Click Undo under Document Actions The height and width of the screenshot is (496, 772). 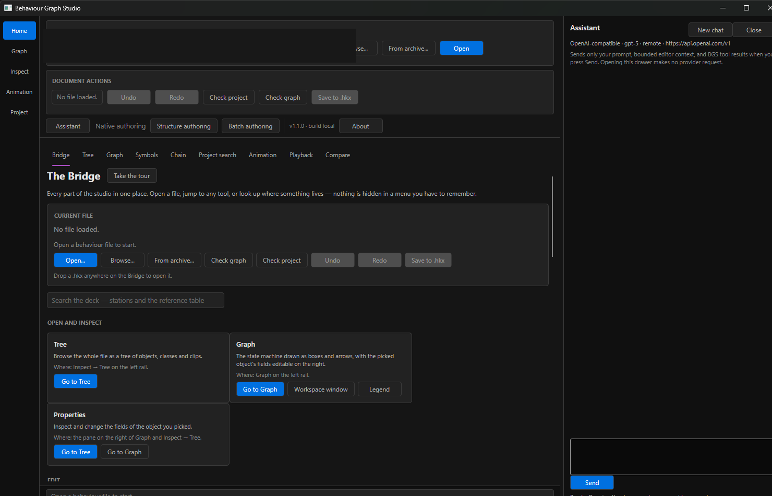tap(129, 97)
